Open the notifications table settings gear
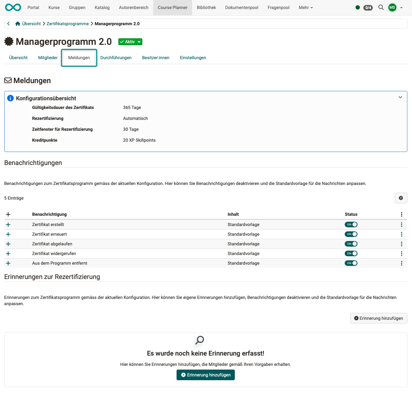Viewport: 412px width, 397px height. tap(401, 198)
